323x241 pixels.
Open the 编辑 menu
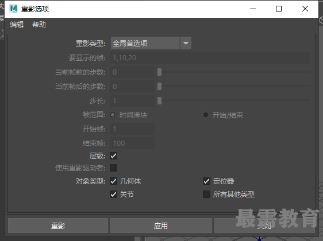pos(17,25)
